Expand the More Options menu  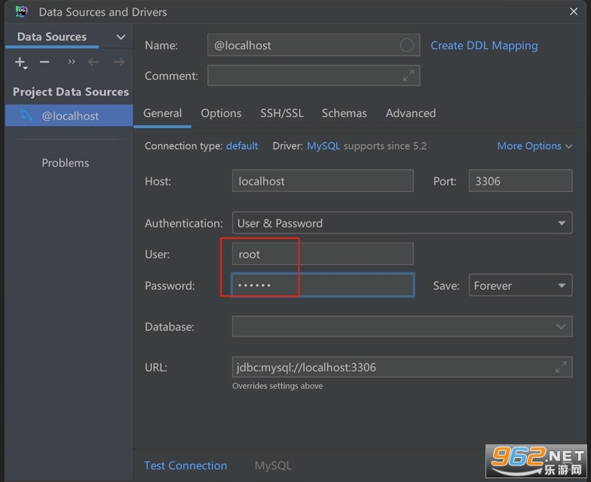tap(534, 146)
